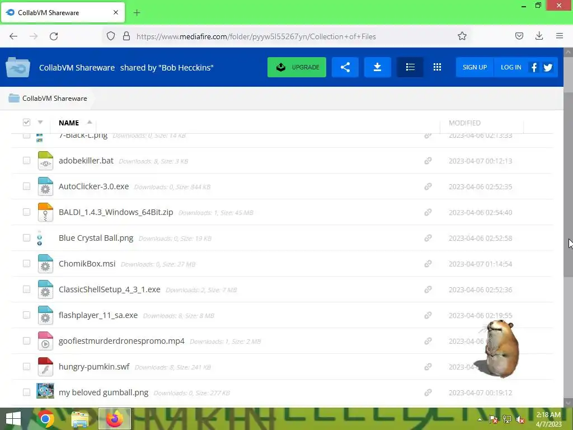Check the hungry-pumkin.swf checkbox
The width and height of the screenshot is (573, 430).
[26, 366]
